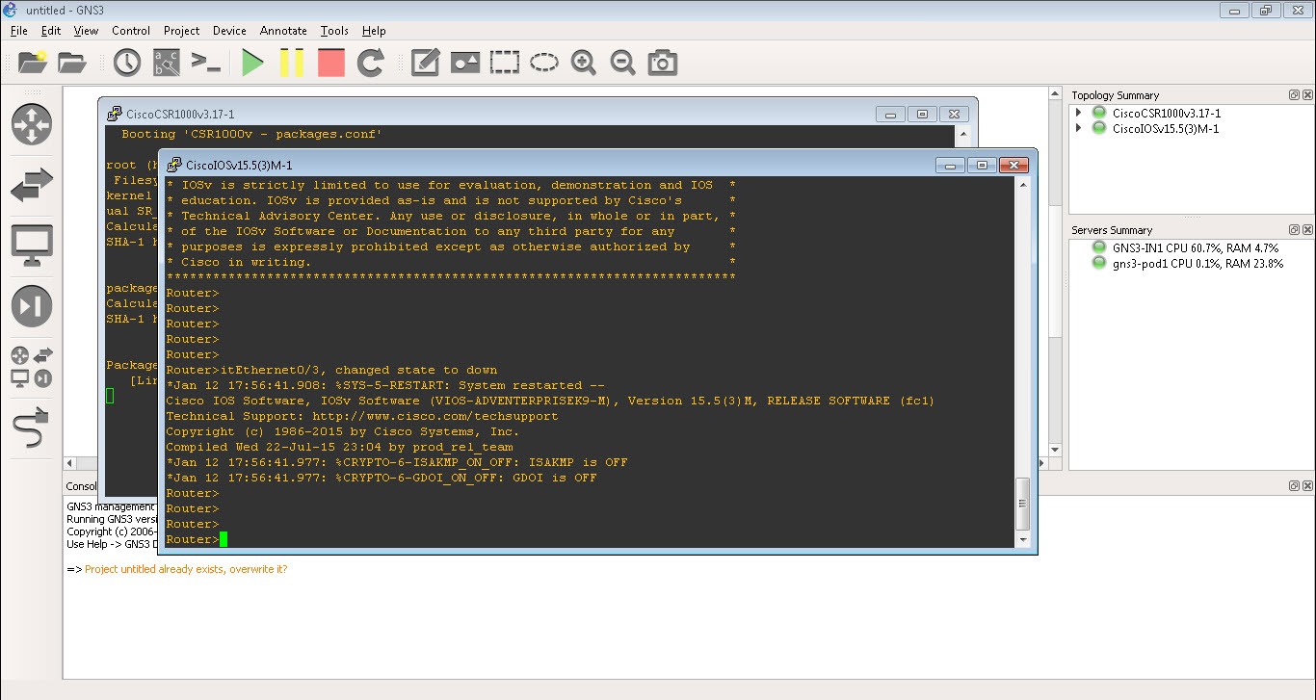
Task: Close the Servers Summary panel
Action: (1307, 230)
